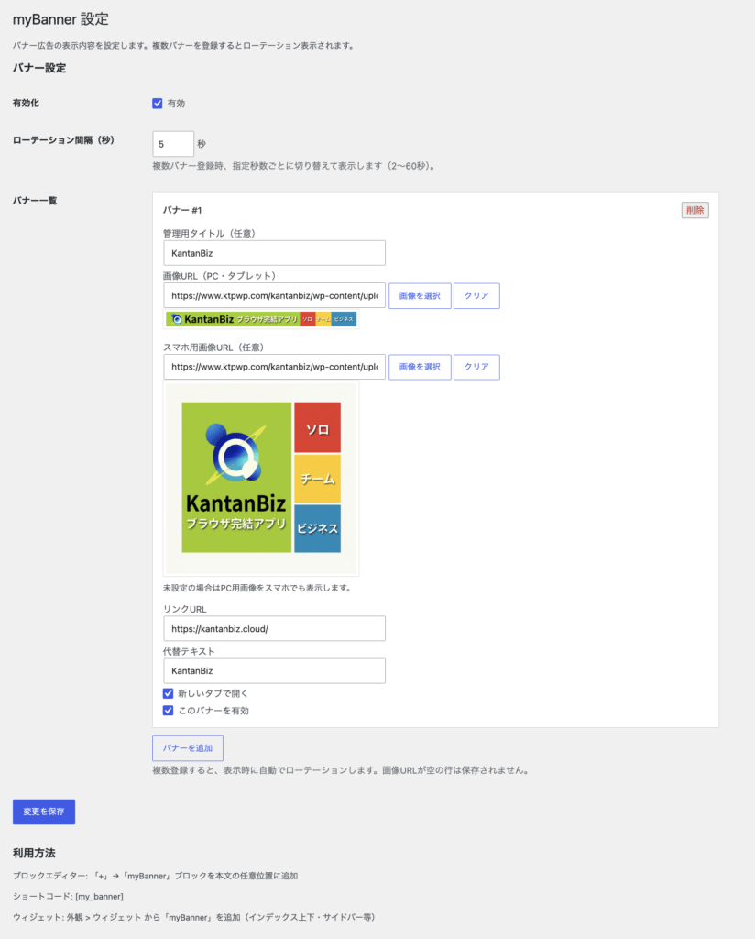Click the リンクURL field with kantanbiz.cloud

point(274,629)
